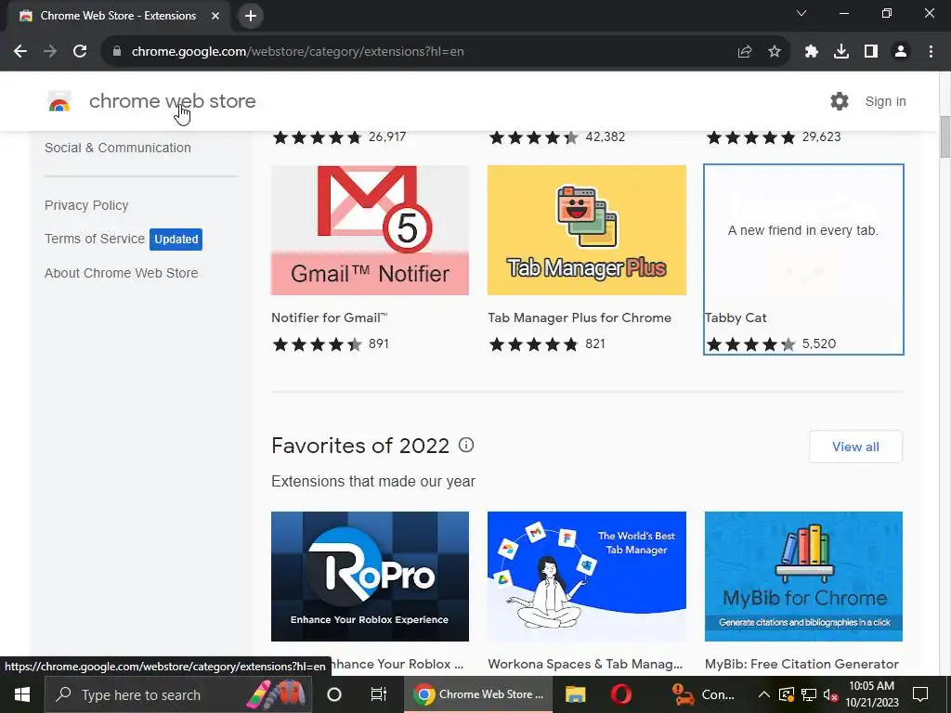Switch to Chrome Web Store taskbar button
951x713 pixels.
478,694
